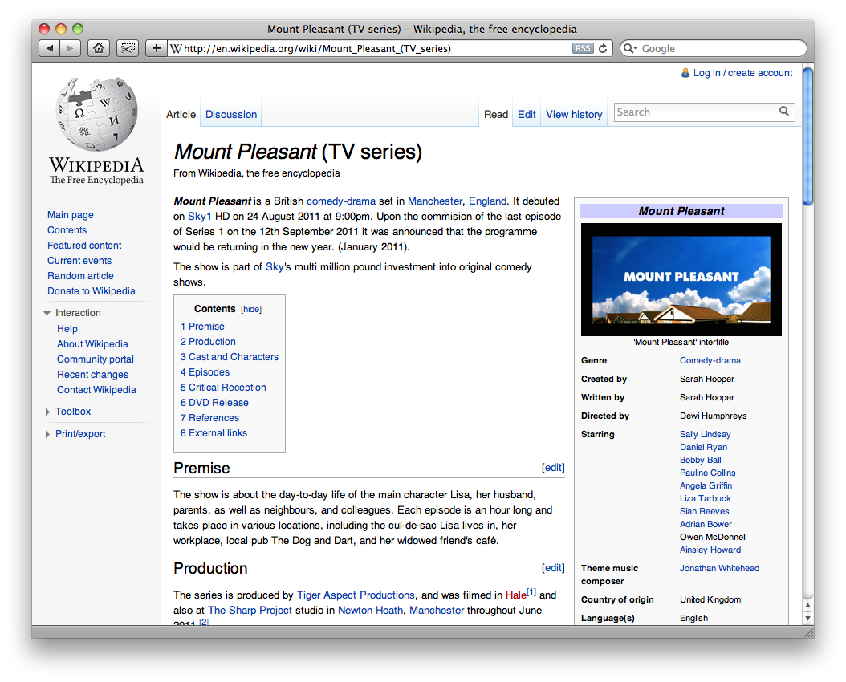
Task: Jump to 6 DVD Release
Action: click(x=214, y=403)
